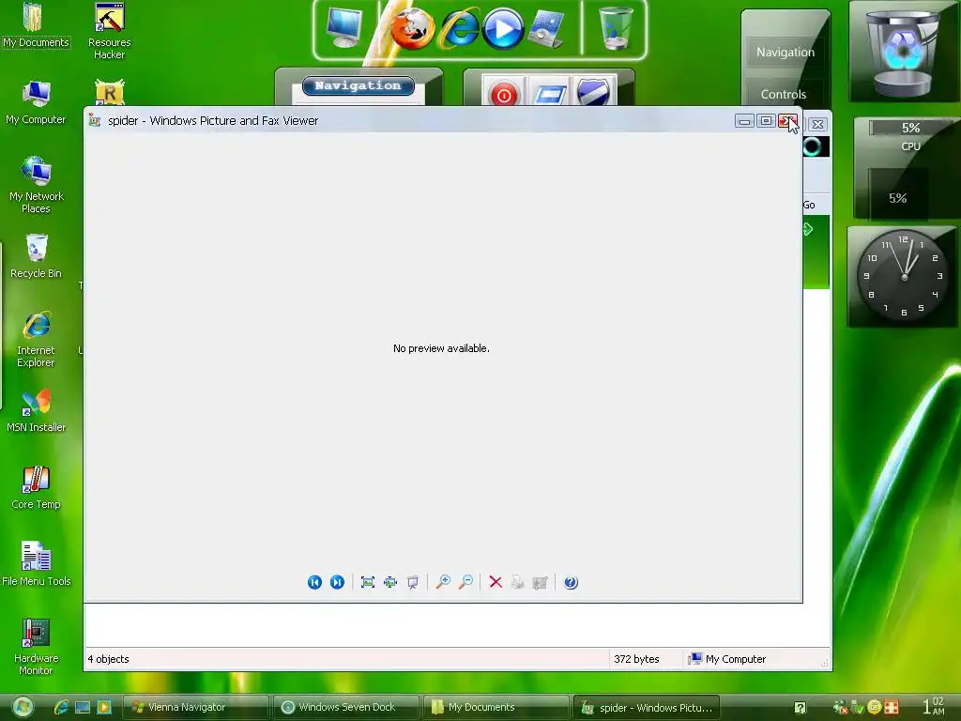Viewport: 961px width, 721px height.
Task: Select Navigation in the side panel
Action: point(786,53)
